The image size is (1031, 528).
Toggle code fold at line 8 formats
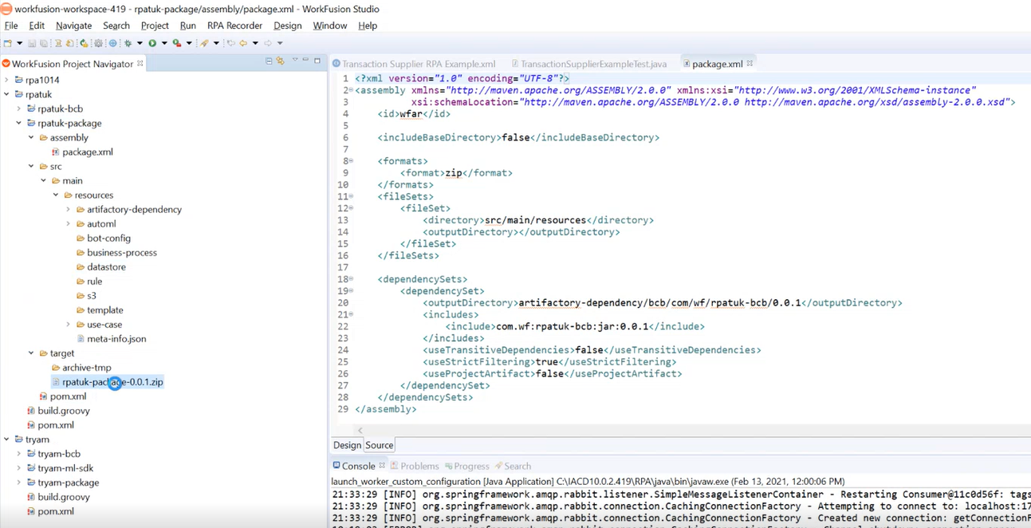(x=352, y=161)
